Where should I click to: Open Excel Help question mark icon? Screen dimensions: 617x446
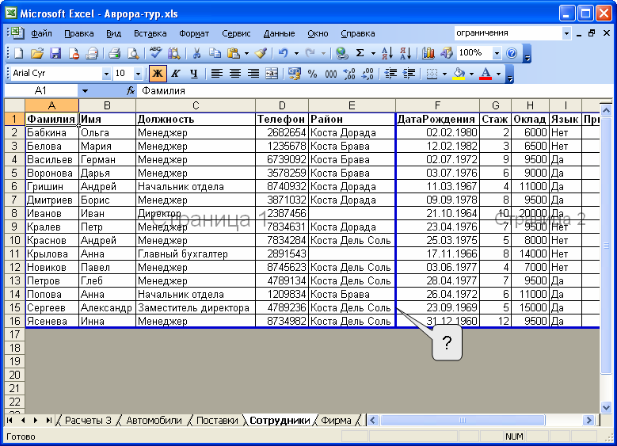pos(512,53)
